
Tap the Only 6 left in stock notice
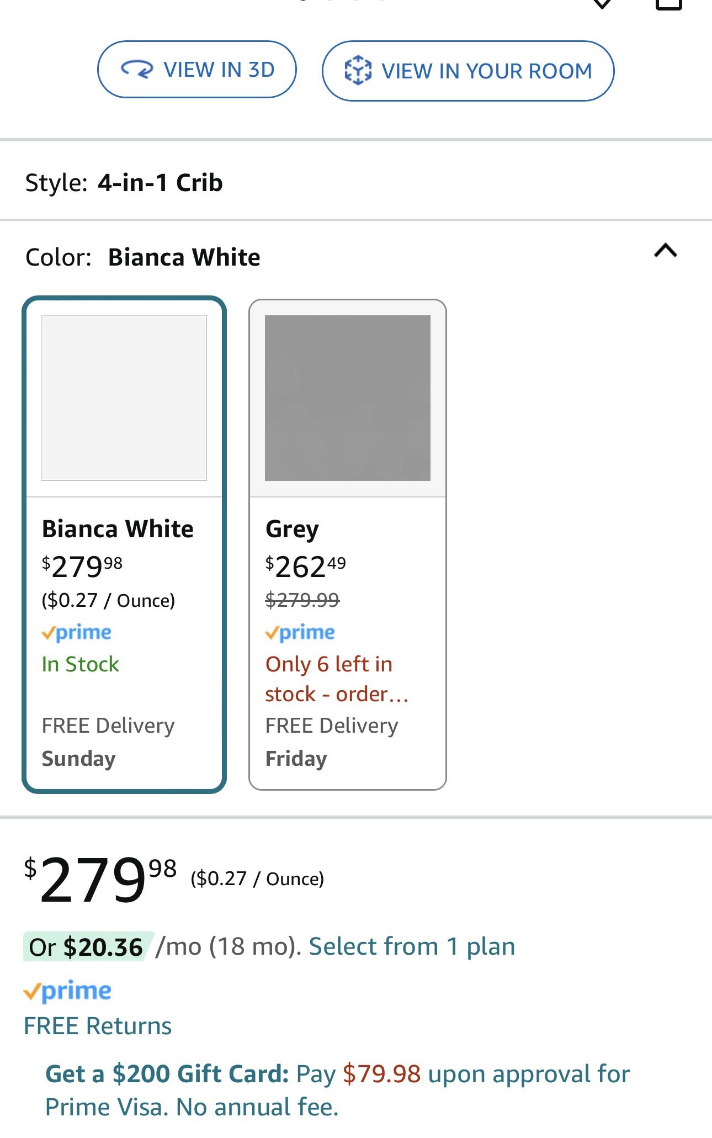coord(336,679)
